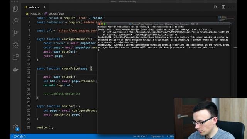
Task: Close the index.js editor tab
Action: [x=45, y=7]
